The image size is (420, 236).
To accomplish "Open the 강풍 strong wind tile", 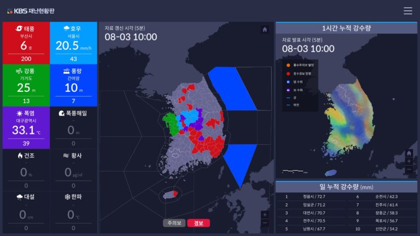I will 26,85.
